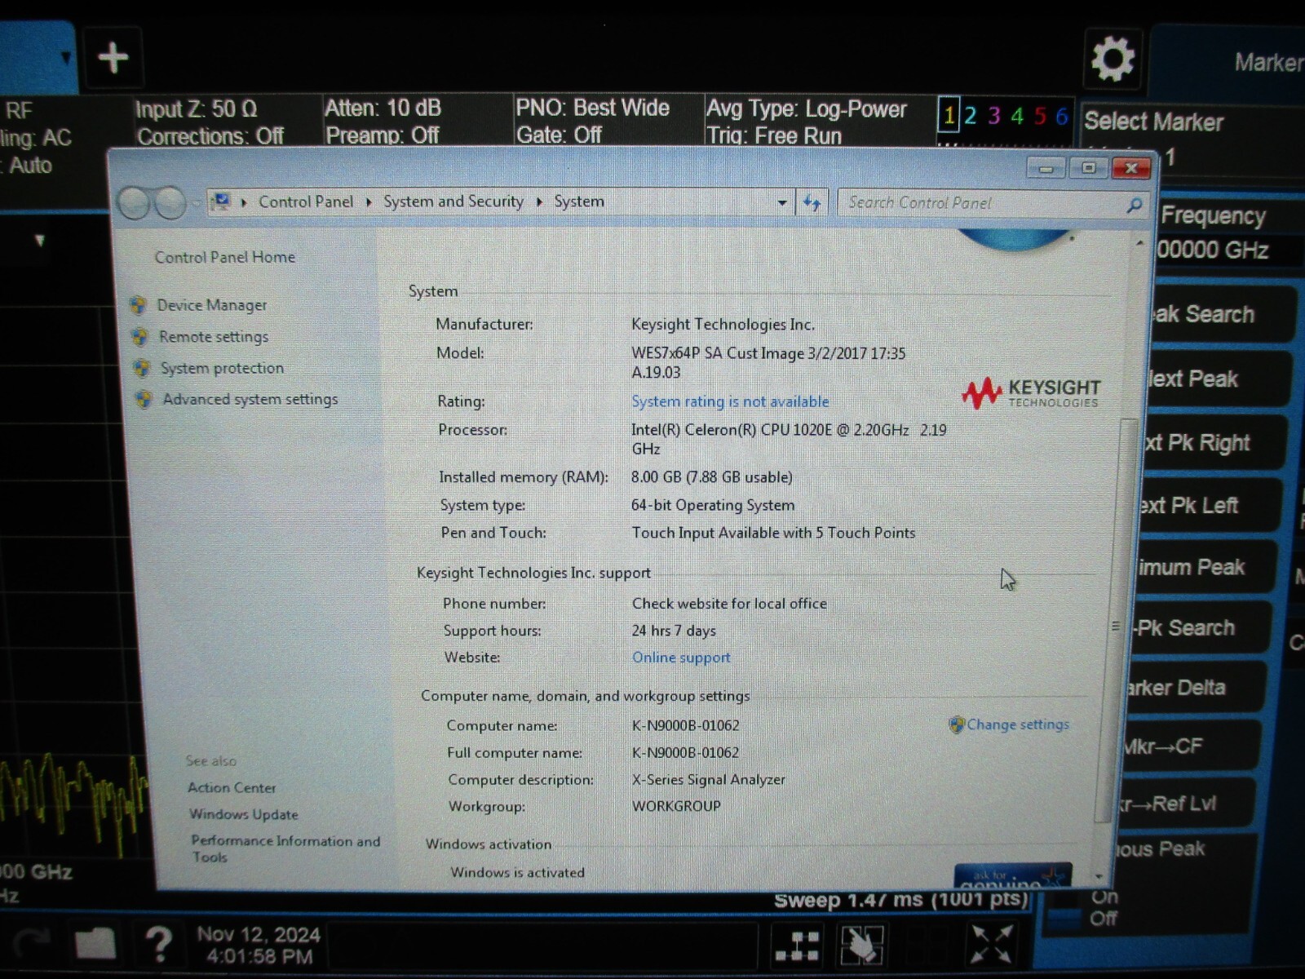Go to Control Panel Home
This screenshot has height=979, width=1305.
[x=225, y=257]
